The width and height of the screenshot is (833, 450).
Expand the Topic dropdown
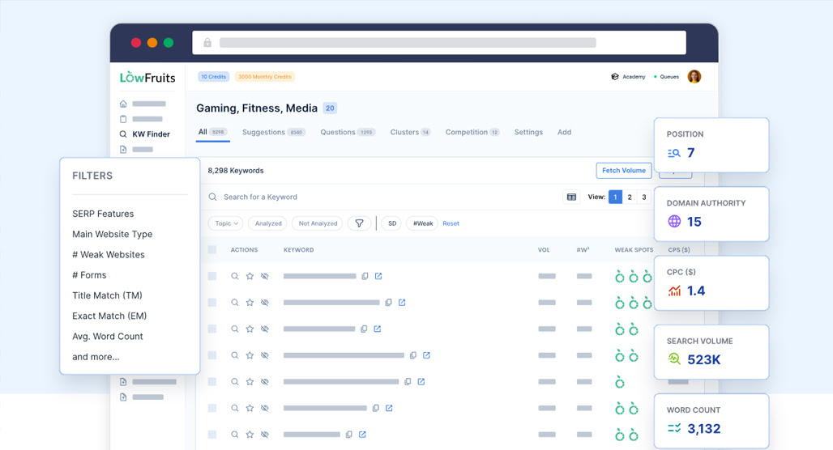pos(226,223)
